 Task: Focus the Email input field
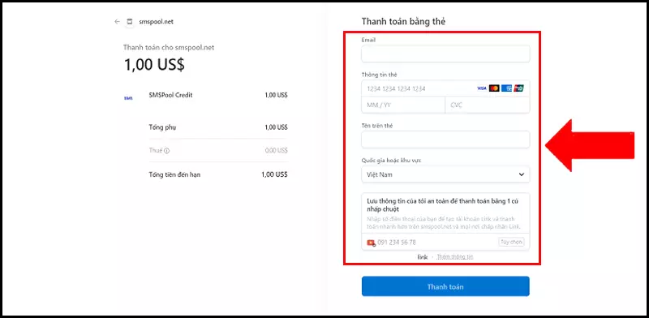click(x=445, y=54)
